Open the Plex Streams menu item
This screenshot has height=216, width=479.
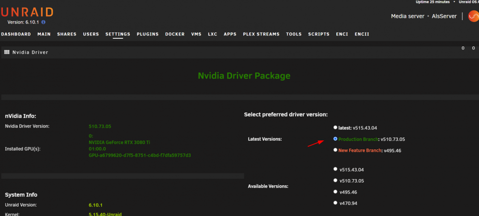coord(261,34)
